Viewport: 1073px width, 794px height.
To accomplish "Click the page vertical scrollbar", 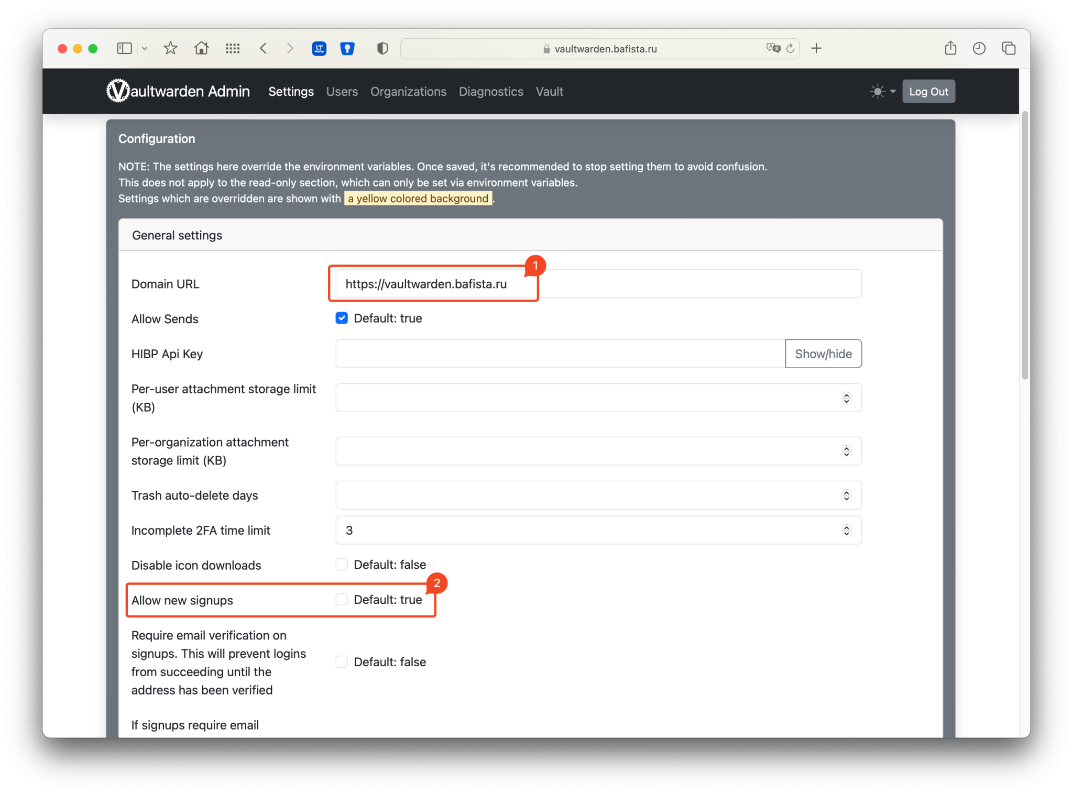I will (1025, 245).
